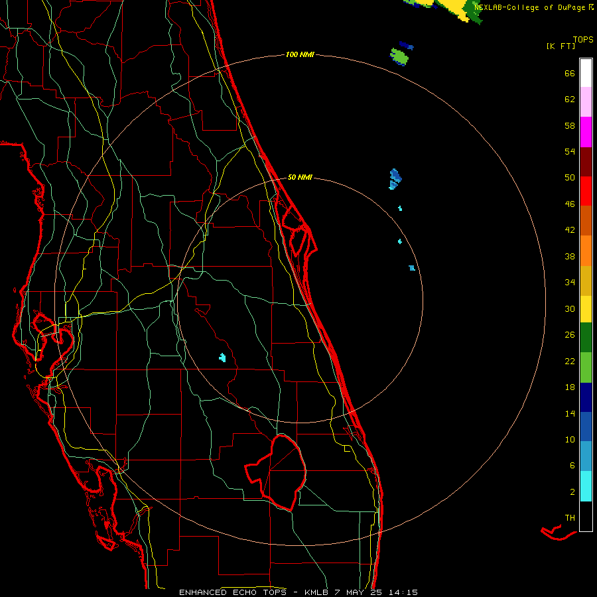
Task: Click the white swatch on the tops legend
Action: (x=586, y=73)
